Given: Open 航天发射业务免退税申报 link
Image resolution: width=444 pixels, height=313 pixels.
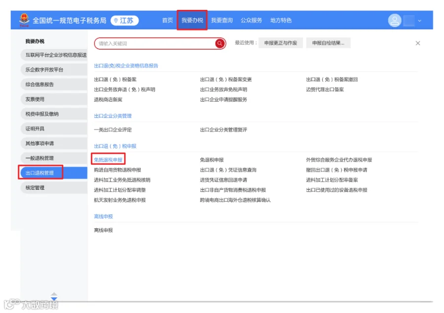Looking at the screenshot, I should click(x=120, y=200).
